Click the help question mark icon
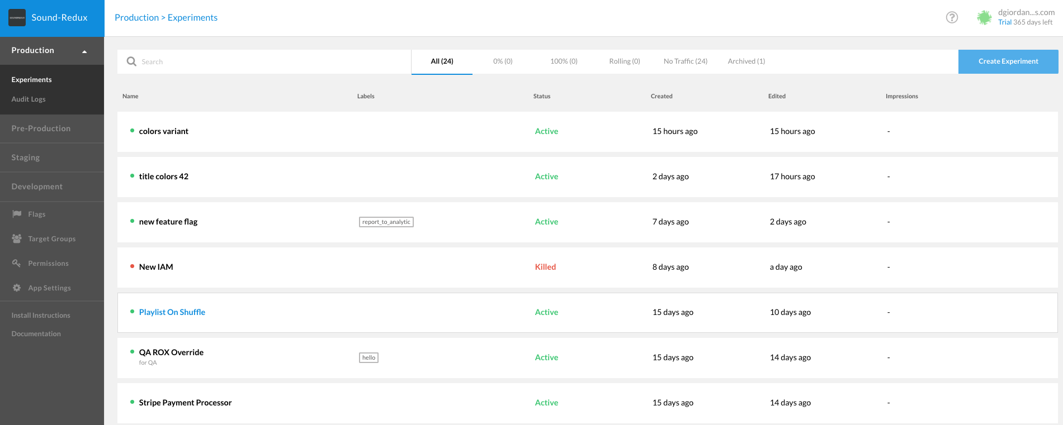This screenshot has width=1063, height=425. pyautogui.click(x=952, y=18)
